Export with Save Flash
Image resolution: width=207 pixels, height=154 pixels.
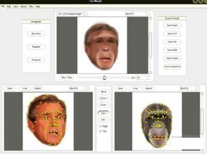(x=172, y=25)
